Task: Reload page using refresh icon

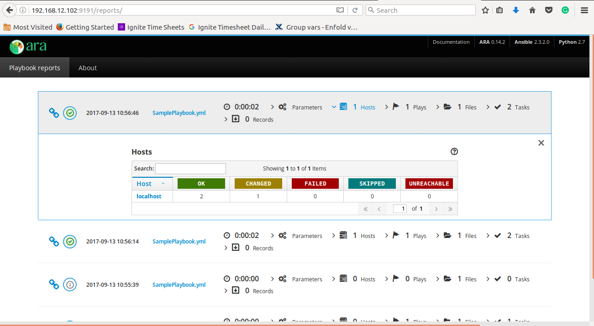Action: click(355, 10)
